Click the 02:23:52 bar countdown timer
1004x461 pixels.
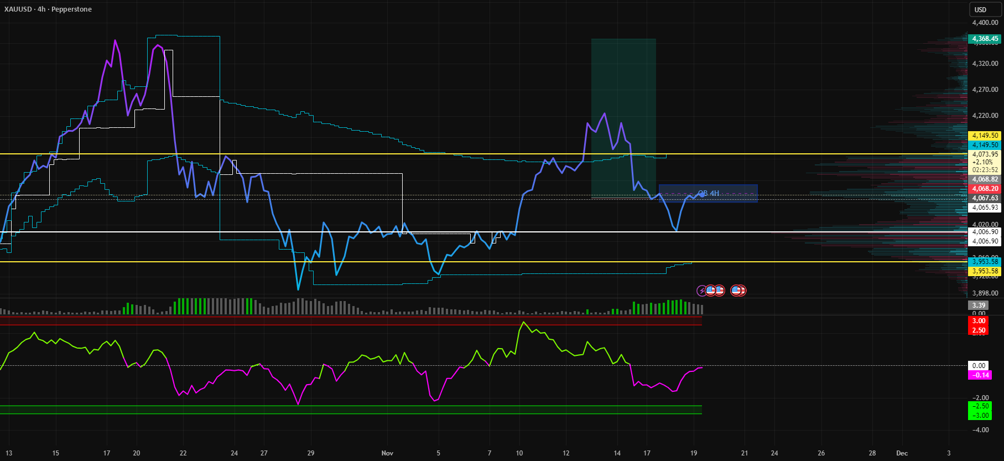985,170
